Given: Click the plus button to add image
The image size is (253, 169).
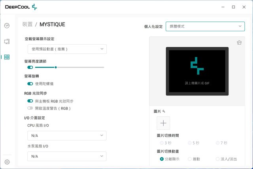Looking at the screenshot, I should coord(163,123).
